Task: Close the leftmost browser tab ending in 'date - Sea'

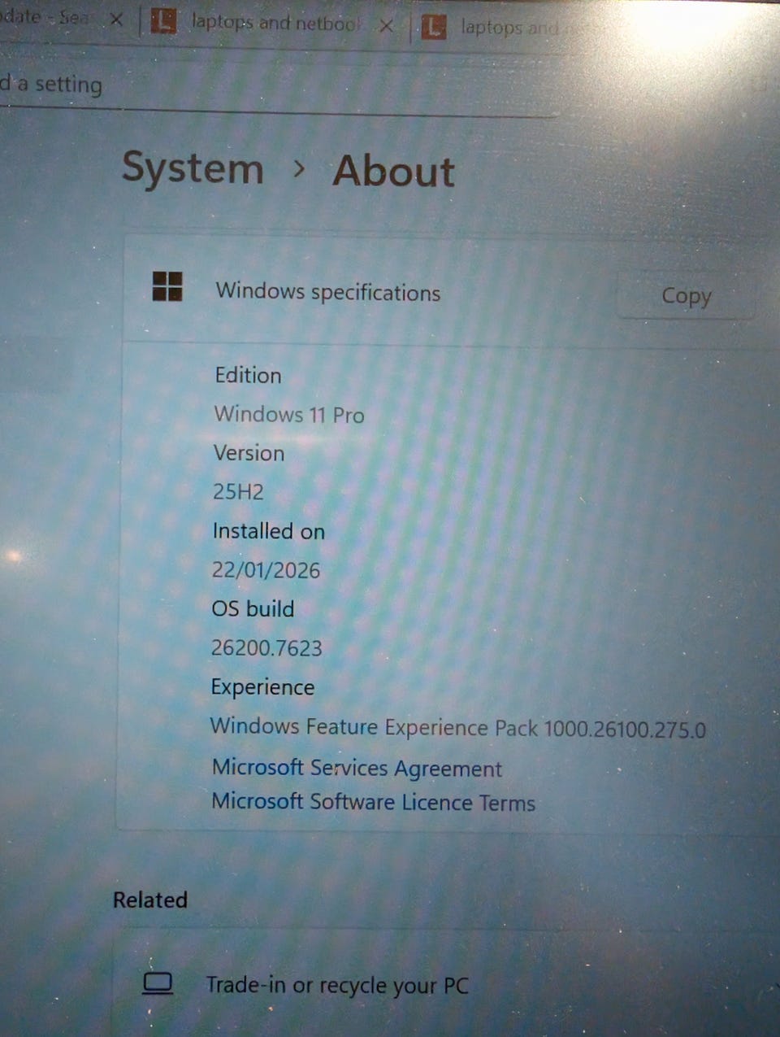Action: tap(116, 19)
